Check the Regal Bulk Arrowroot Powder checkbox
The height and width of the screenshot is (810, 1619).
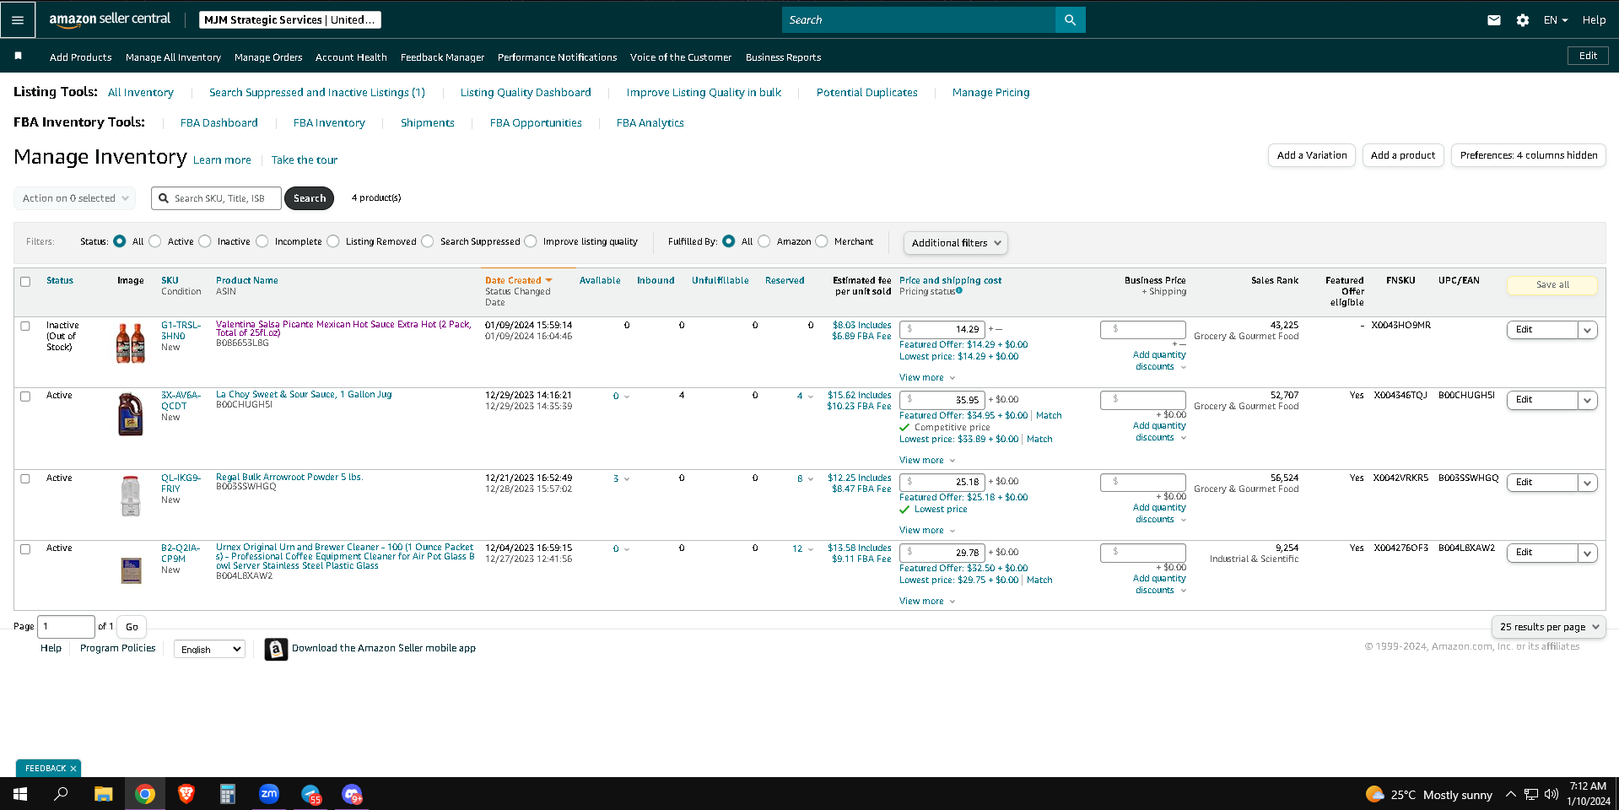click(25, 478)
